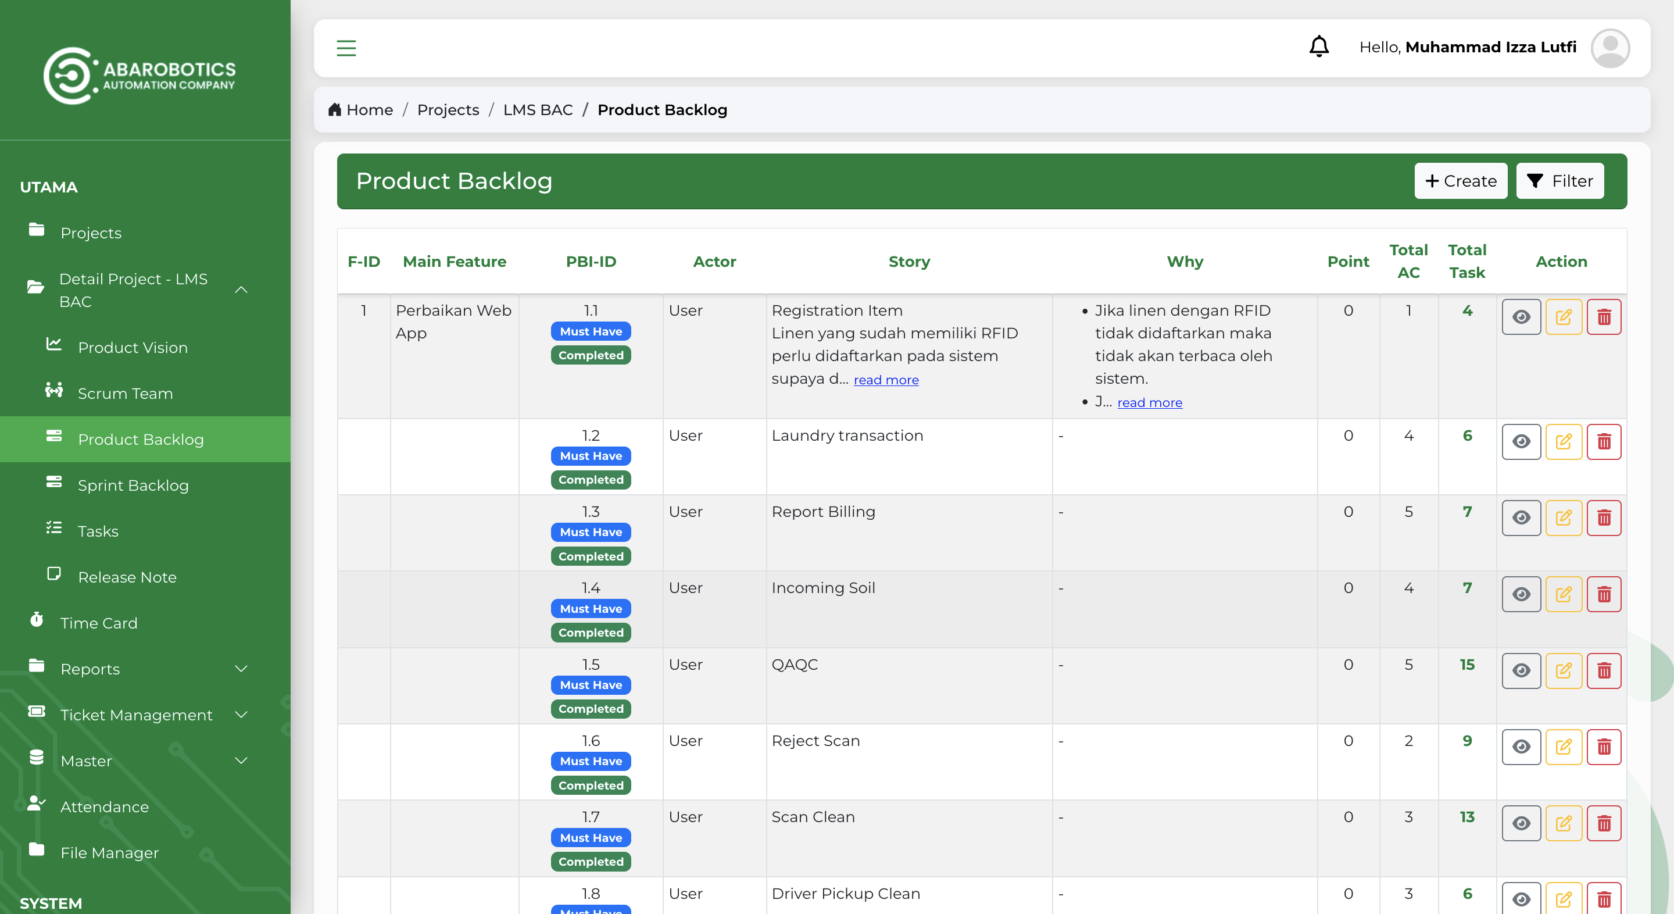The width and height of the screenshot is (1674, 914).
Task: View details of Scan Clean row
Action: point(1521,824)
